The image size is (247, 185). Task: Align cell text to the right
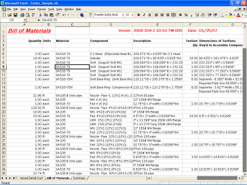click(167, 15)
